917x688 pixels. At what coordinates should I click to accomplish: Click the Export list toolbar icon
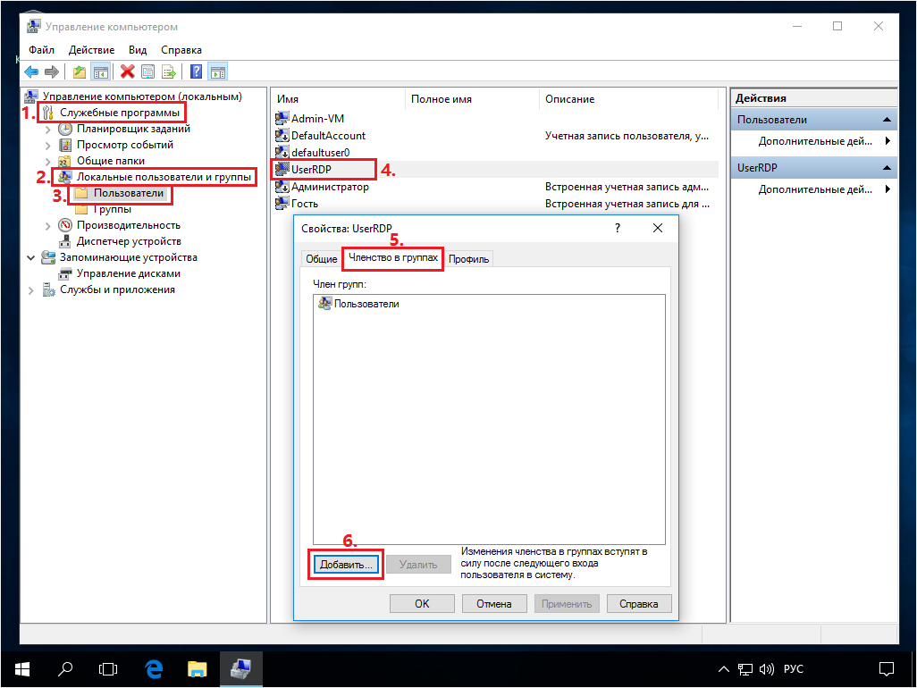point(168,71)
